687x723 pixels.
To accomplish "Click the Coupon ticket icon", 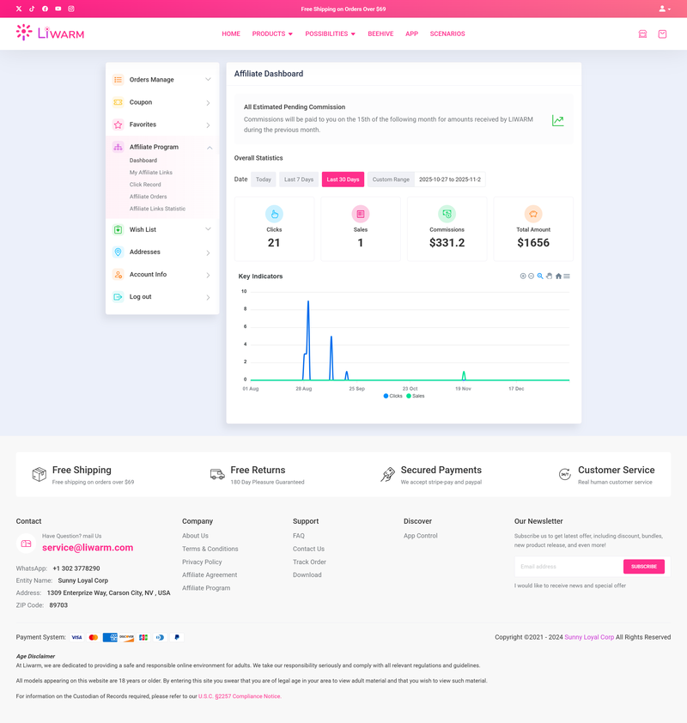I will coord(118,102).
